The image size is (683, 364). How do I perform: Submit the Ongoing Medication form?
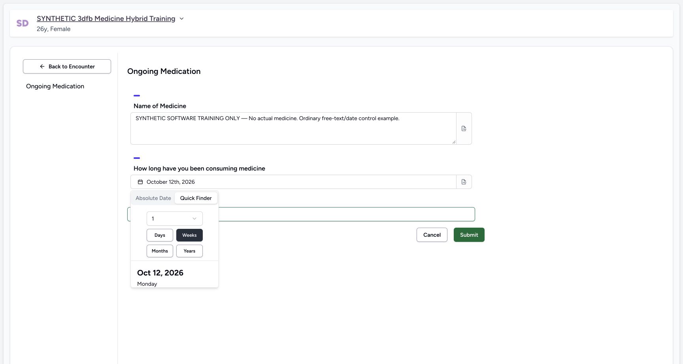469,235
